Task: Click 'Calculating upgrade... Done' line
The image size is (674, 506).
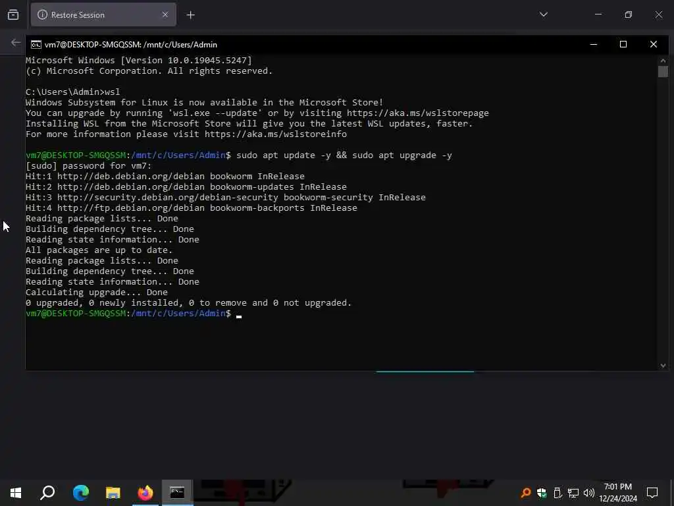Action: [x=96, y=293]
